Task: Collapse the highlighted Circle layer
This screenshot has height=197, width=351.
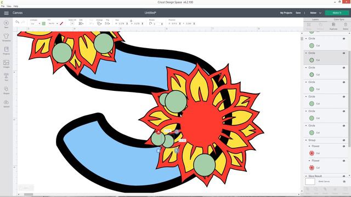Action: pos(306,53)
